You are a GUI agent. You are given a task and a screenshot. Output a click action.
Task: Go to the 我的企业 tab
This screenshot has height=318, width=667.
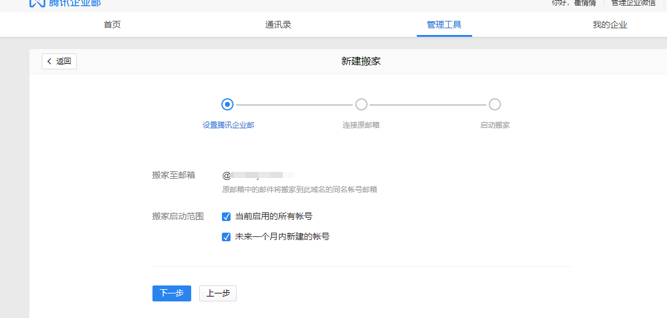(x=610, y=25)
